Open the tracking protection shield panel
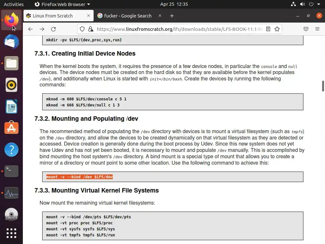The width and height of the screenshot is (325, 244). point(82,29)
